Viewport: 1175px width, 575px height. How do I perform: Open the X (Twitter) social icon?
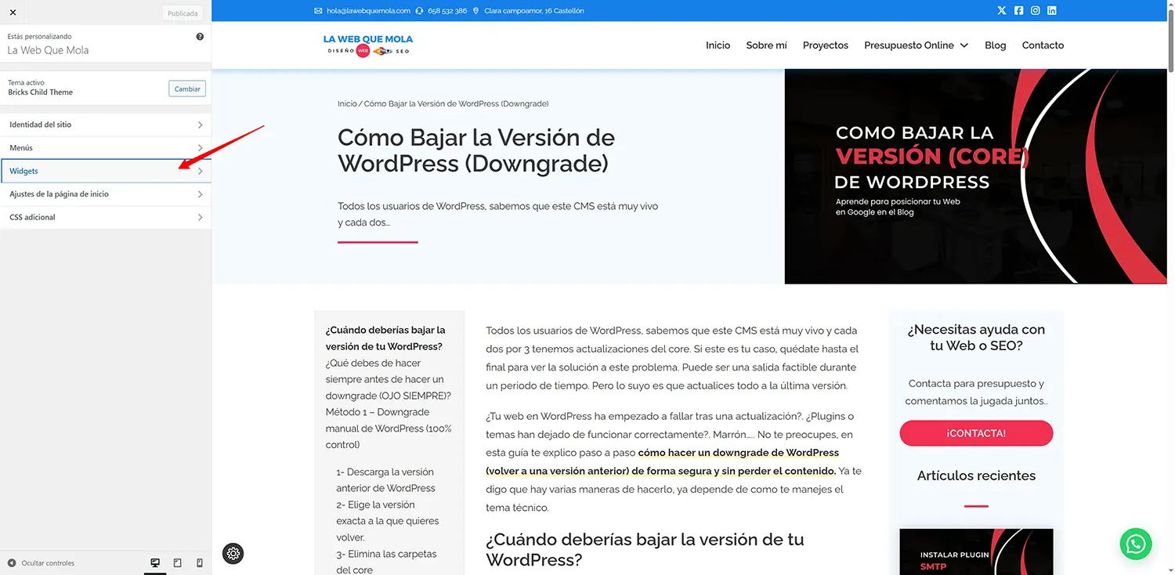tap(1002, 11)
